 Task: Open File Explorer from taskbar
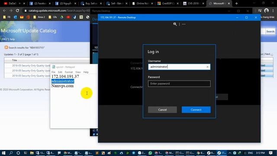point(32,153)
